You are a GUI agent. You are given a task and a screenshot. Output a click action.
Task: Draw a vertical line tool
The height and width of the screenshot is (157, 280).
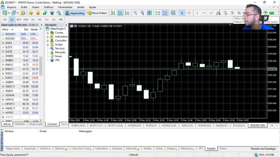tap(197, 13)
